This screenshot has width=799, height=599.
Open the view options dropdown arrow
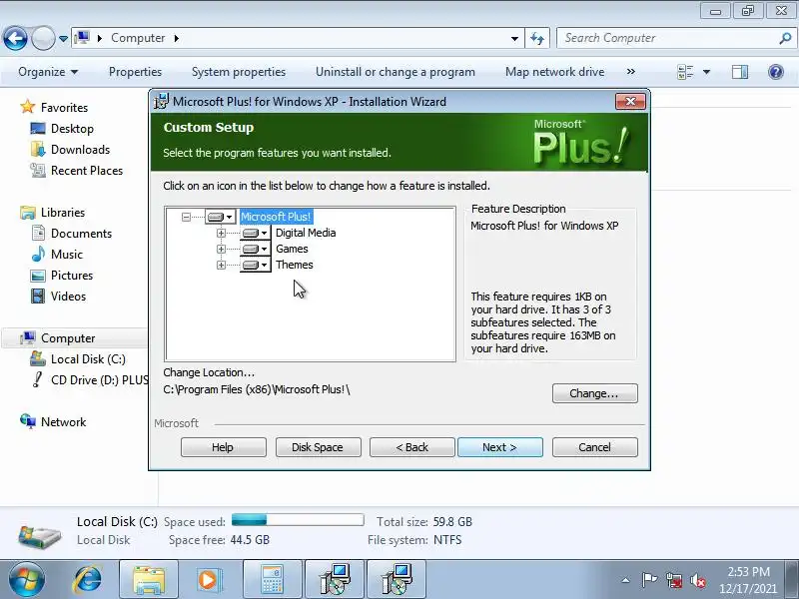[707, 72]
